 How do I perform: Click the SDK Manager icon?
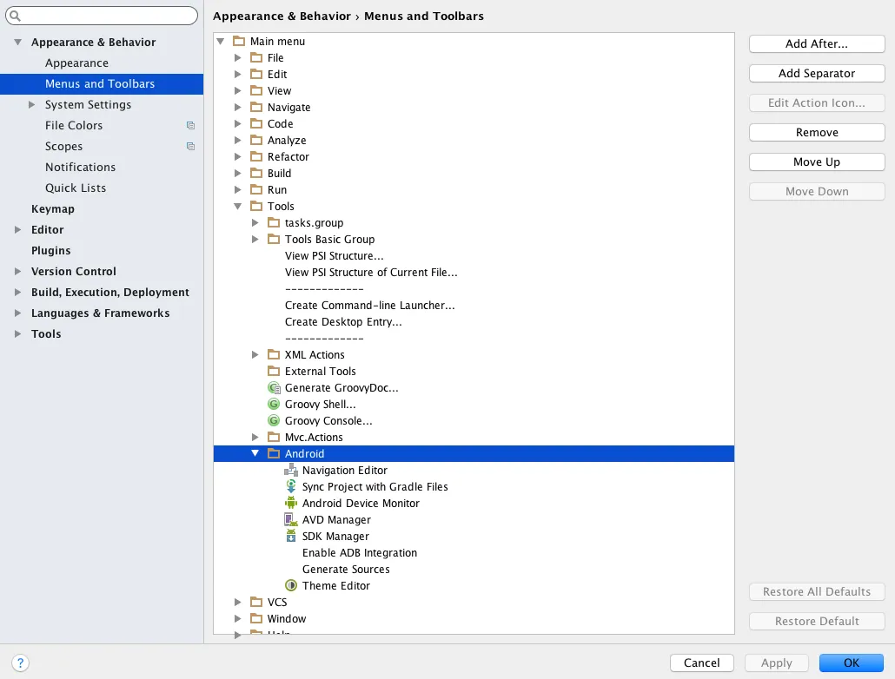pos(291,536)
